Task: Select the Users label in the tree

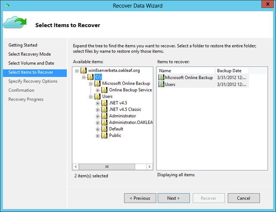Action: coord(107,97)
